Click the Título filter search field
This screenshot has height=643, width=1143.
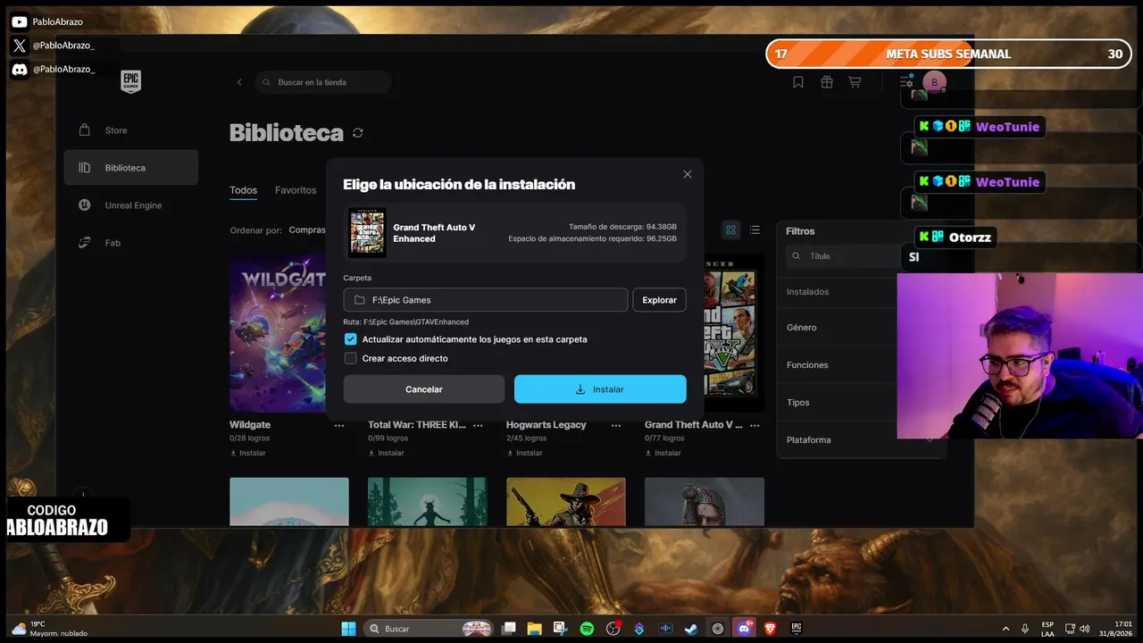(842, 256)
